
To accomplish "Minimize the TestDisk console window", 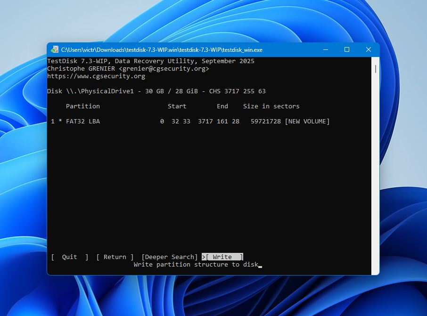I will point(325,49).
